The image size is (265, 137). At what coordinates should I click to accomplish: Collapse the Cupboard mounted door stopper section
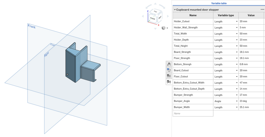[175, 10]
